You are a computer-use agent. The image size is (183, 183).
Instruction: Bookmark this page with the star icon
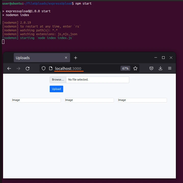pyautogui.click(x=135, y=68)
